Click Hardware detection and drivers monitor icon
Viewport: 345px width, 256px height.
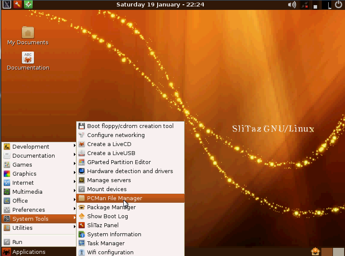point(82,171)
